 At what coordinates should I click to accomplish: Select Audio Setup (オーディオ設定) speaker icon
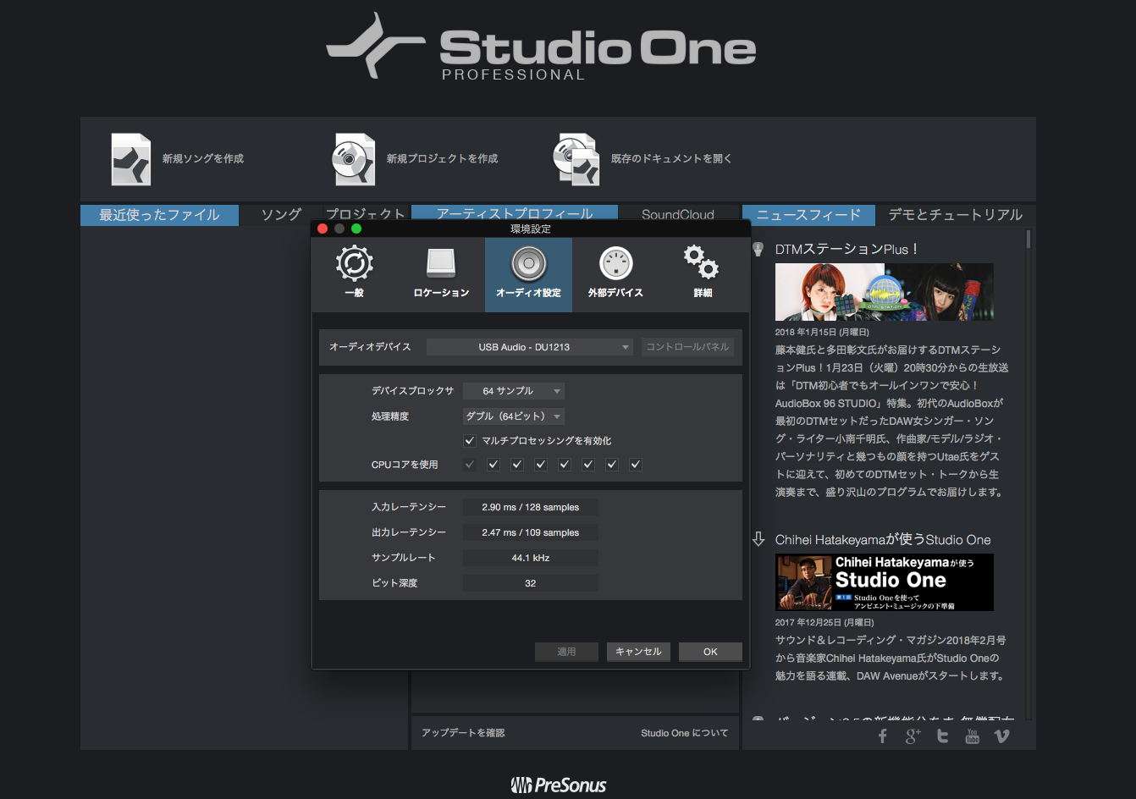click(x=528, y=264)
